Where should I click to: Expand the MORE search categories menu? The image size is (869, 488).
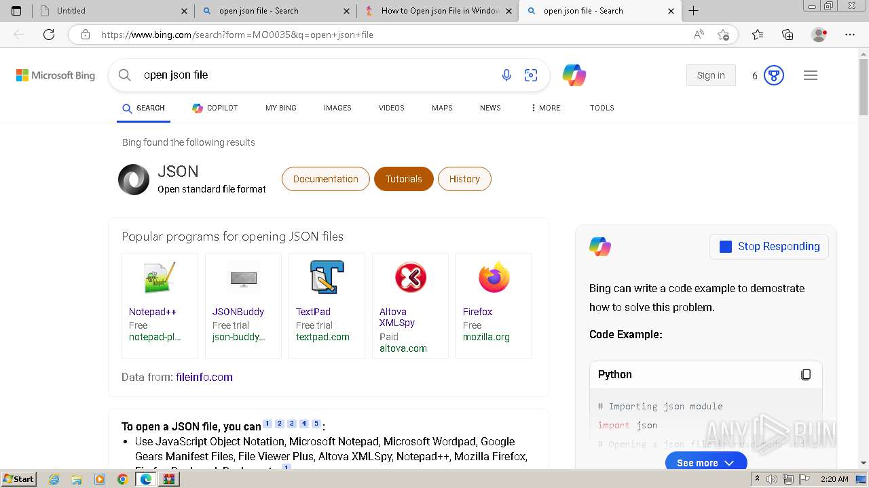(545, 108)
